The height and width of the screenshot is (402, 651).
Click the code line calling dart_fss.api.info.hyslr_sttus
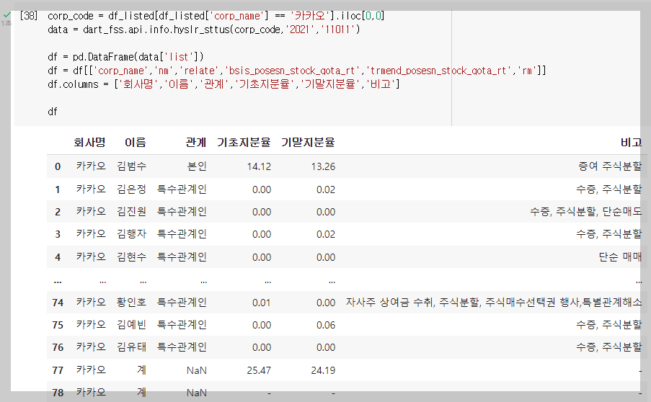[203, 30]
